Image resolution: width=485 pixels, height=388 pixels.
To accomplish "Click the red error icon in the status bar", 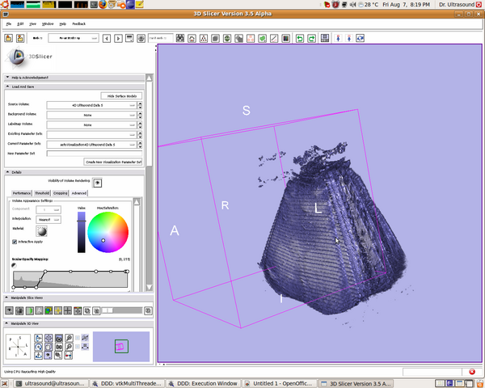I will click(472, 372).
